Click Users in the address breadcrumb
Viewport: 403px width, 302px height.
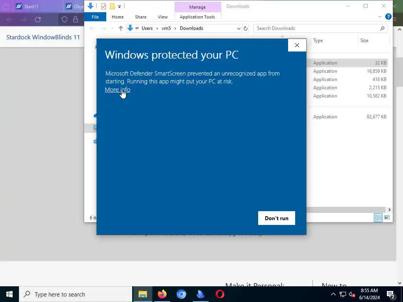point(147,28)
